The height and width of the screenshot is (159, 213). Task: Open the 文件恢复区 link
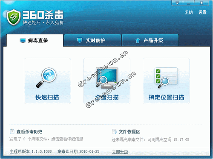(130, 132)
